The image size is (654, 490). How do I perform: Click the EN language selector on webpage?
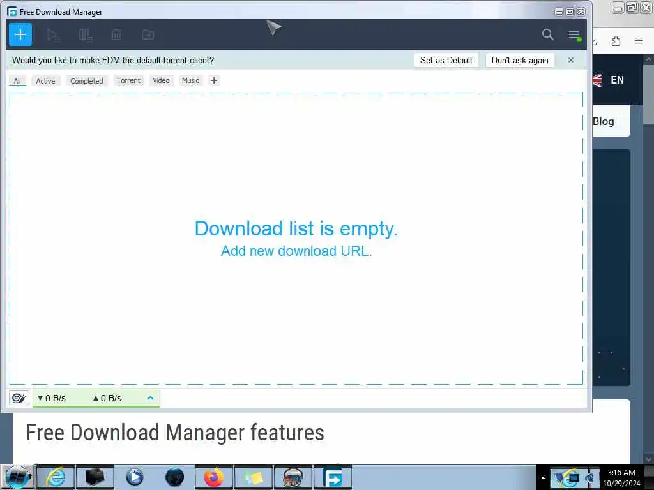[618, 80]
